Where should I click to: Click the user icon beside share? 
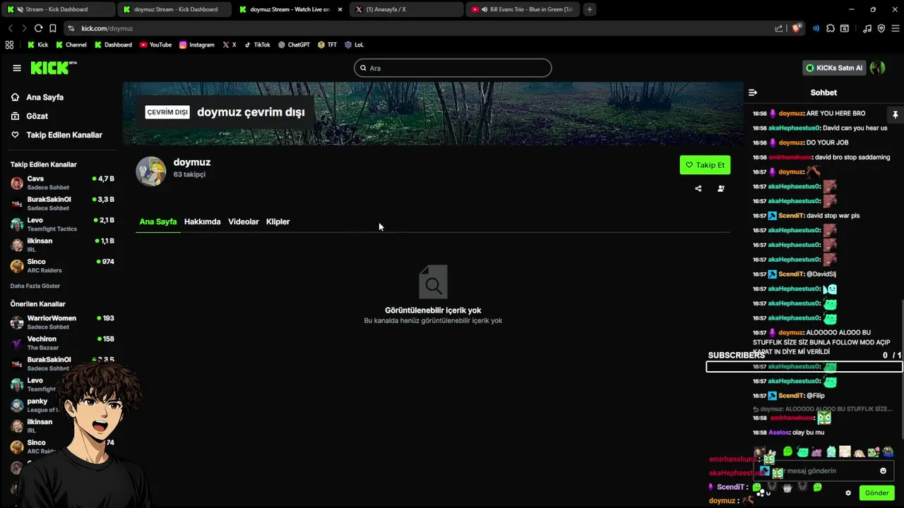pos(721,188)
